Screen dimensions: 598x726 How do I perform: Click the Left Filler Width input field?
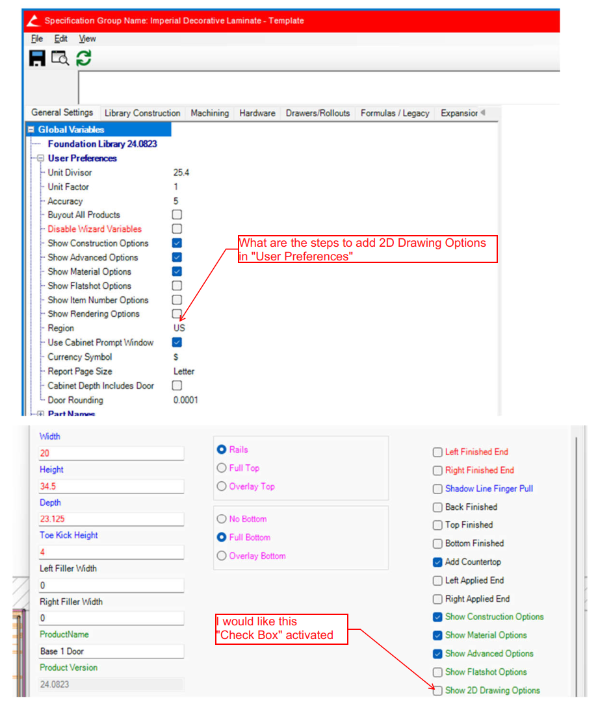[111, 585]
